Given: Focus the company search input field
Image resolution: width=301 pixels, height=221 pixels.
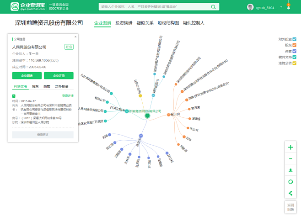Looking at the screenshot, I should point(155,7).
